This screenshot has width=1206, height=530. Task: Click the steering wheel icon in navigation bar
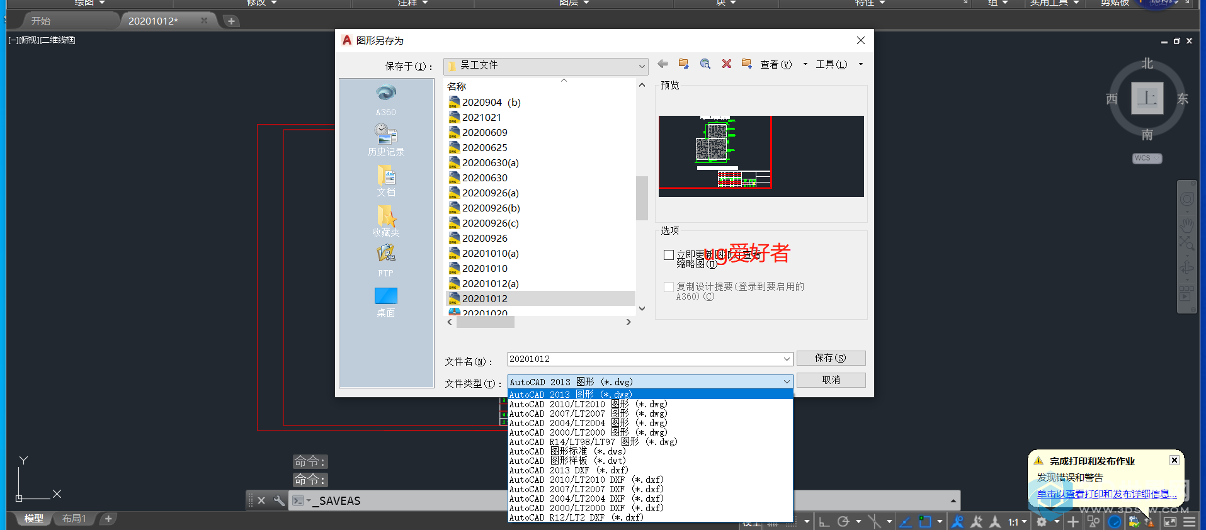click(x=1186, y=200)
